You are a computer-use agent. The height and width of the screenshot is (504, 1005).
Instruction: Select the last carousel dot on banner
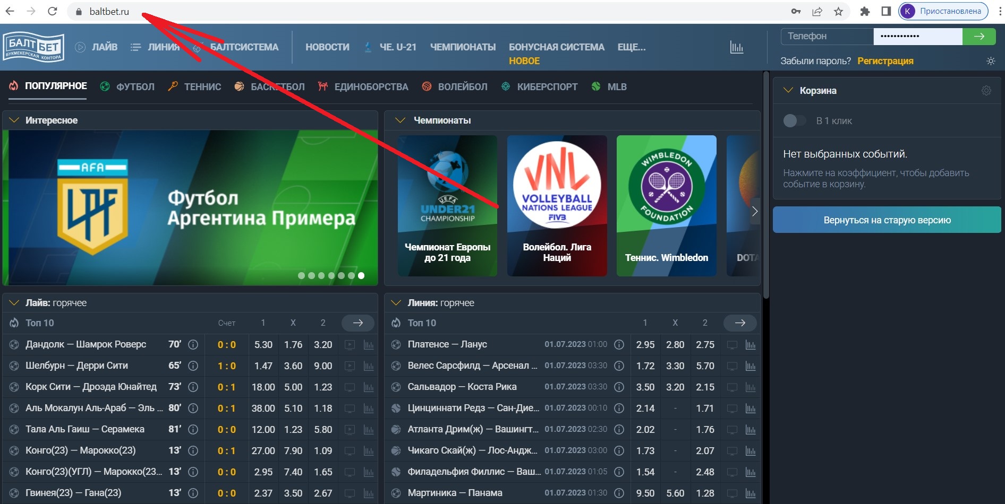(x=361, y=275)
